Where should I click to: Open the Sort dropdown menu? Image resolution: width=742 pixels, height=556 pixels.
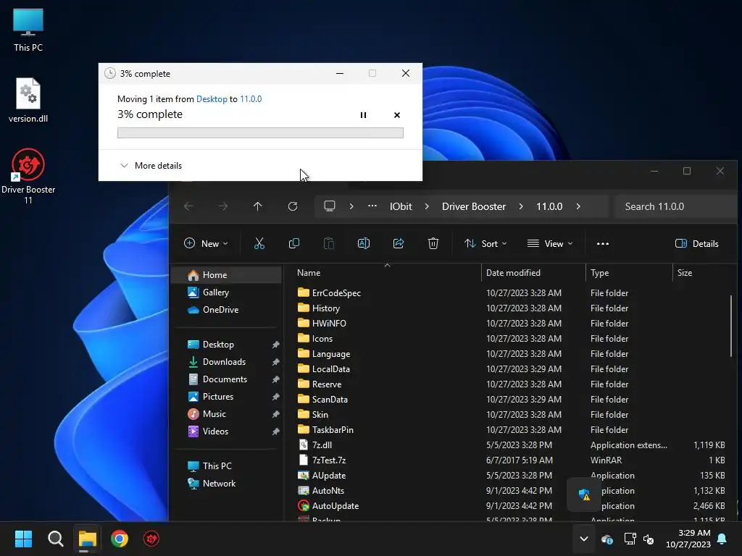(x=485, y=243)
